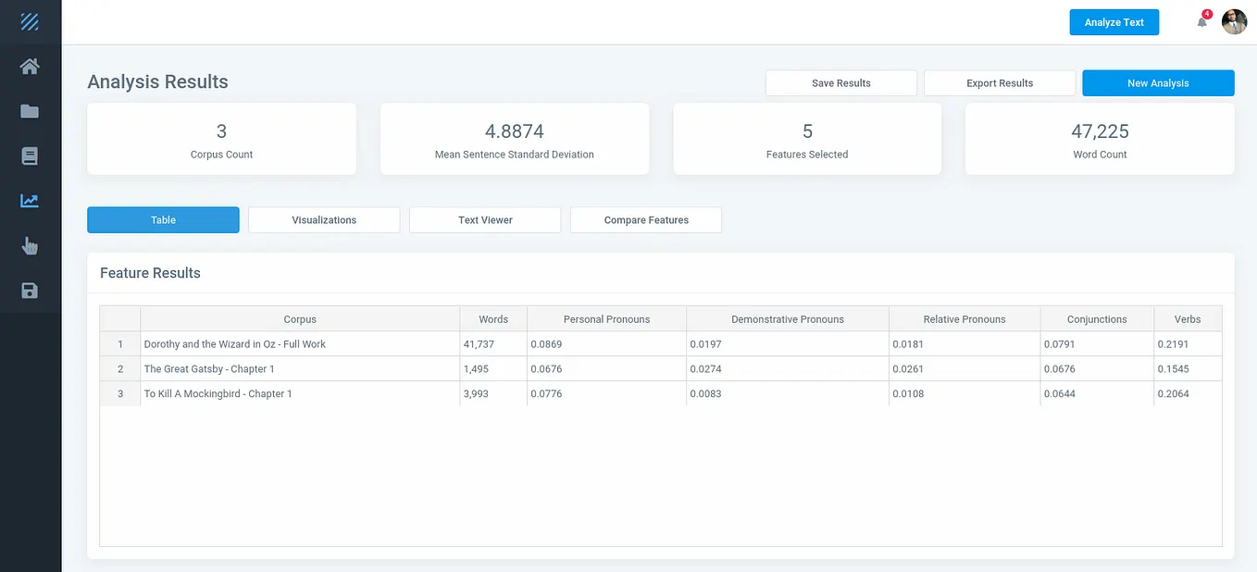Open the Home sidebar icon
This screenshot has width=1257, height=572.
[30, 66]
